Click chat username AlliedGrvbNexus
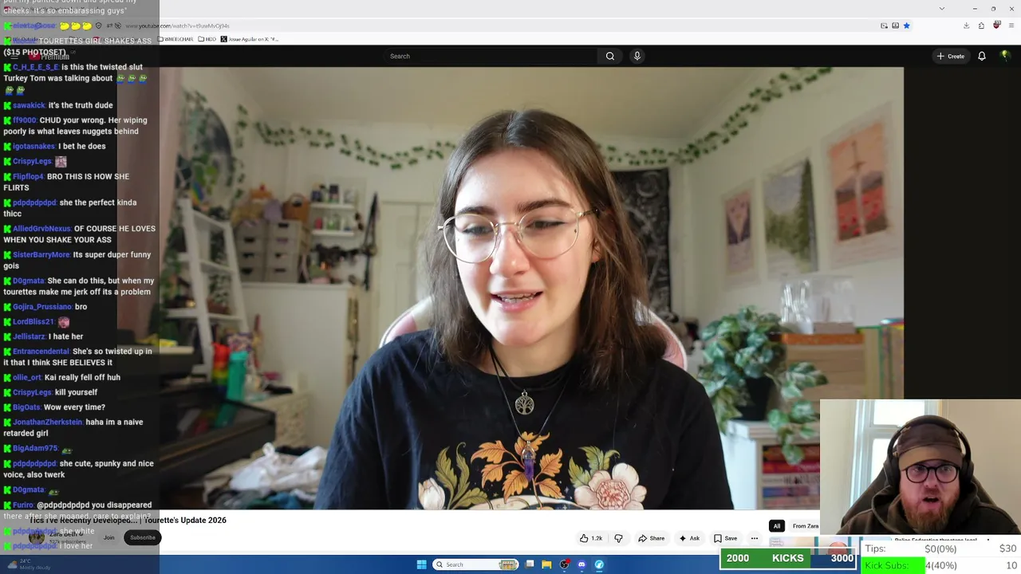The image size is (1021, 574). tap(41, 229)
